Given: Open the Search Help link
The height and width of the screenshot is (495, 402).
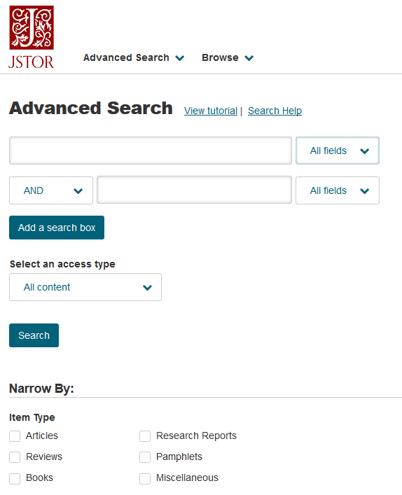Looking at the screenshot, I should pyautogui.click(x=275, y=111).
